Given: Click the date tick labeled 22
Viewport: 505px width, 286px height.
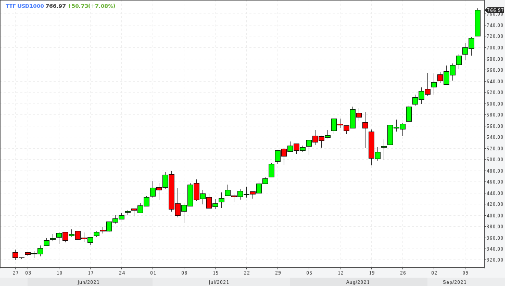Looking at the screenshot, I should (247, 273).
